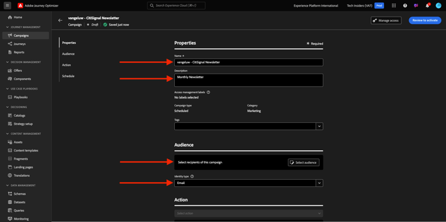Viewport: 446px width, 222px height.
Task: Click the Assets icon in sidebar
Action: 10,142
